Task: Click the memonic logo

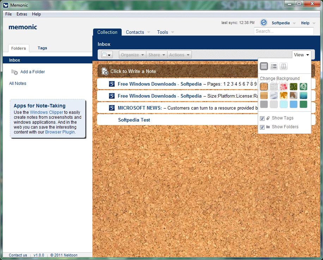Action: (23, 27)
